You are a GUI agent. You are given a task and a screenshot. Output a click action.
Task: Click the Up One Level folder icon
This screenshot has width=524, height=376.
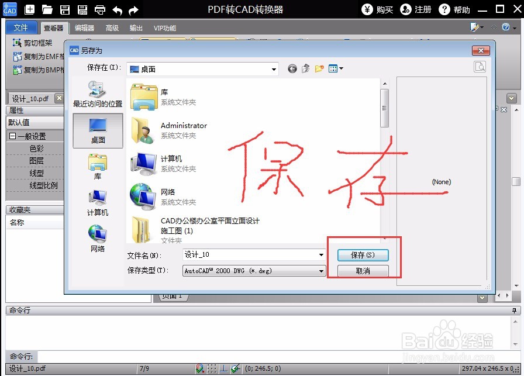point(305,68)
